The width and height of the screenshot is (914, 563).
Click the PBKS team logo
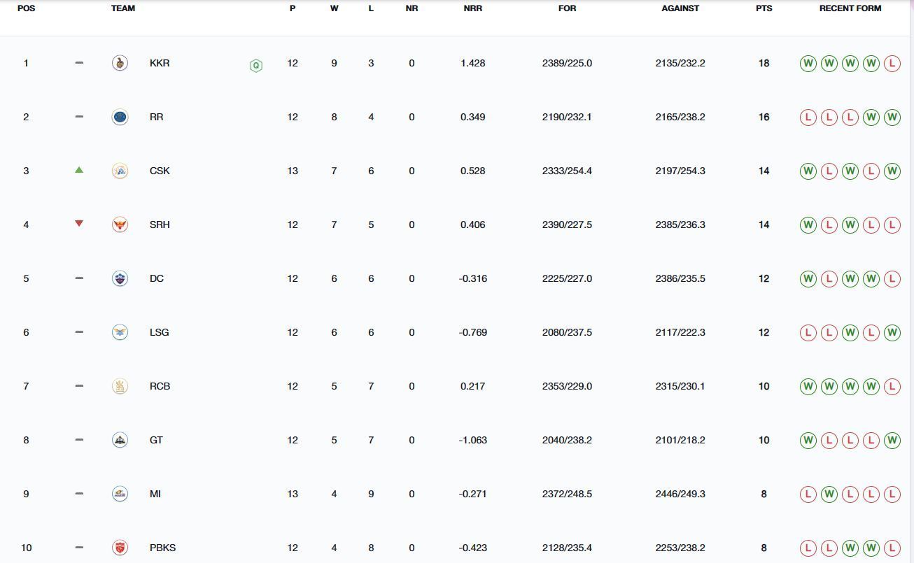point(120,548)
